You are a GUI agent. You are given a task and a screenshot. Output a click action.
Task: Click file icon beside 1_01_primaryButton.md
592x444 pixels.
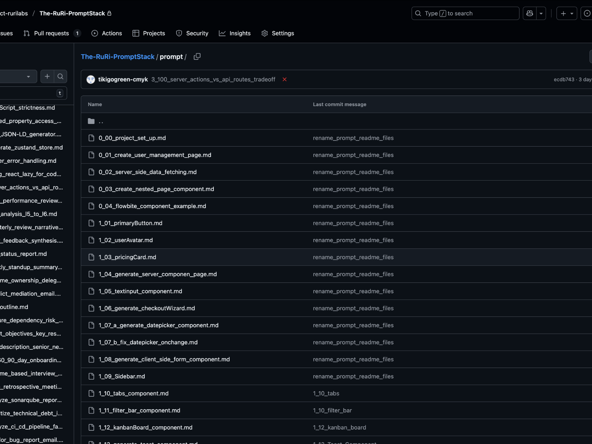pos(91,223)
